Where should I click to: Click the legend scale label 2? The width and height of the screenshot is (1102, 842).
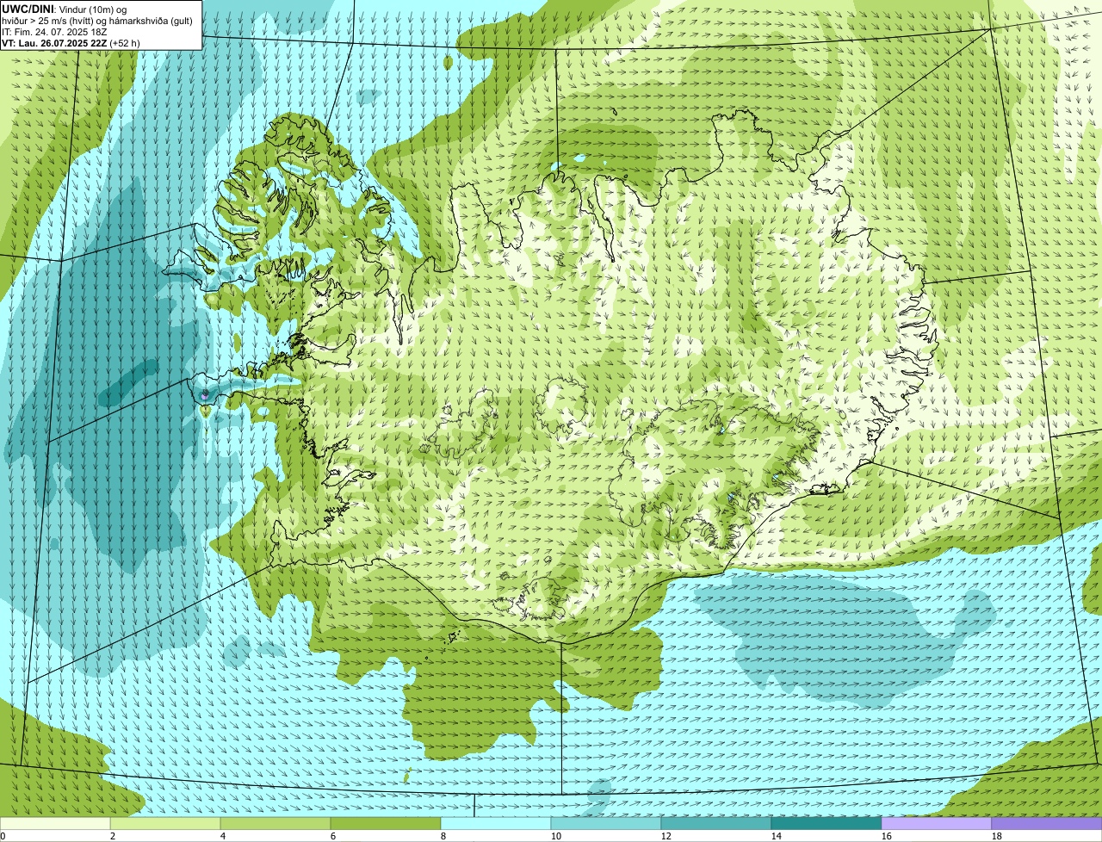(113, 836)
